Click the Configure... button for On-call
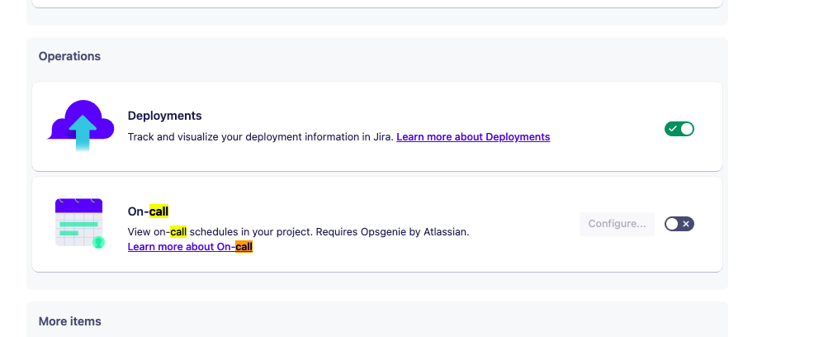 tap(617, 224)
